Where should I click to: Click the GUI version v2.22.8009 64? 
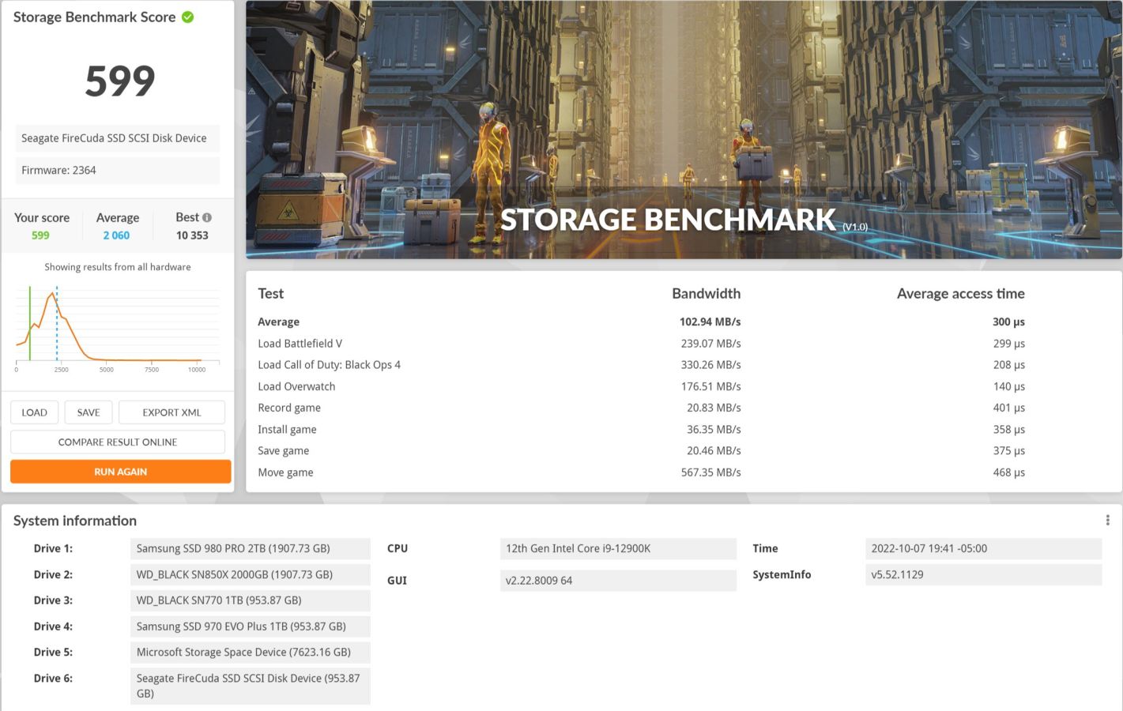coord(618,581)
